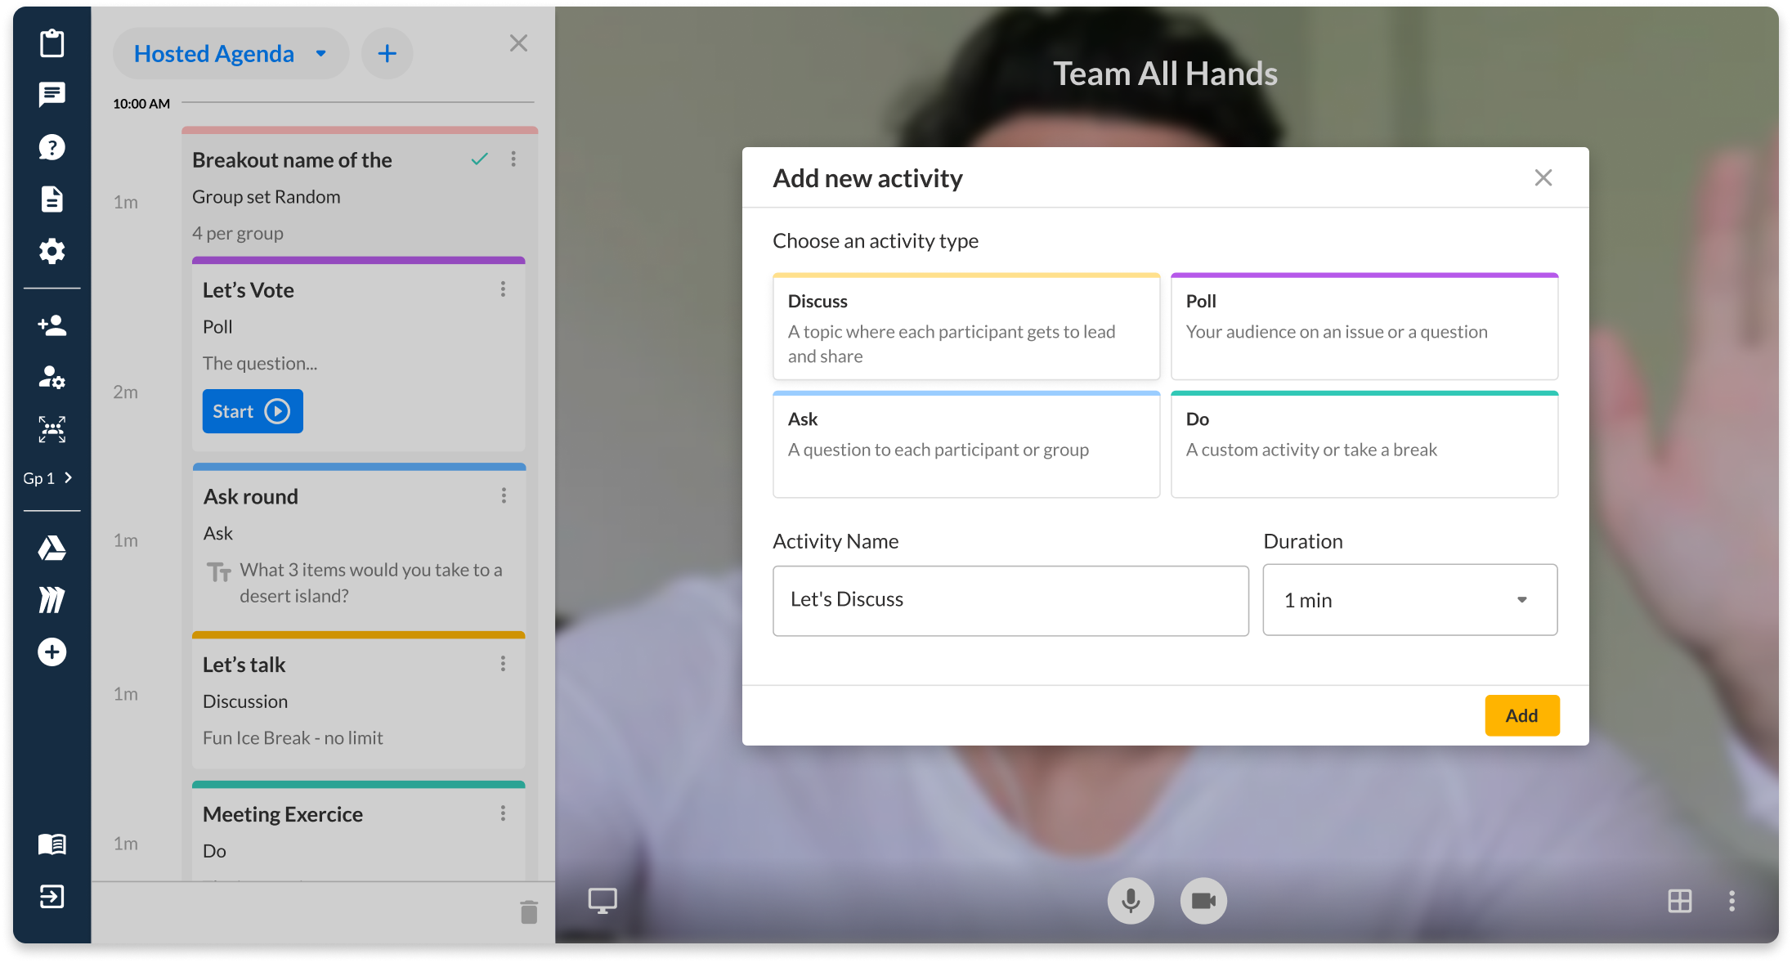
Task: Delete using the trash can icon
Action: 529,911
